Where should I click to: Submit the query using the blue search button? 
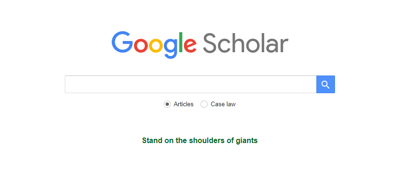coord(326,84)
